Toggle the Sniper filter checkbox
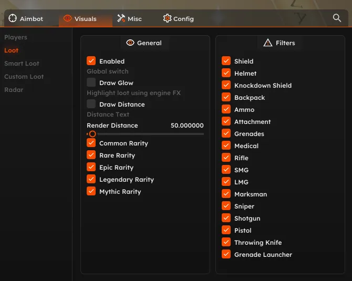Viewport: 352px width, 281px height. (x=226, y=206)
